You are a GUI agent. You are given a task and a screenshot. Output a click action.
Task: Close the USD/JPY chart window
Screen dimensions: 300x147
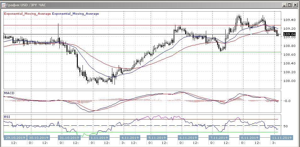pyautogui.click(x=295, y=5)
